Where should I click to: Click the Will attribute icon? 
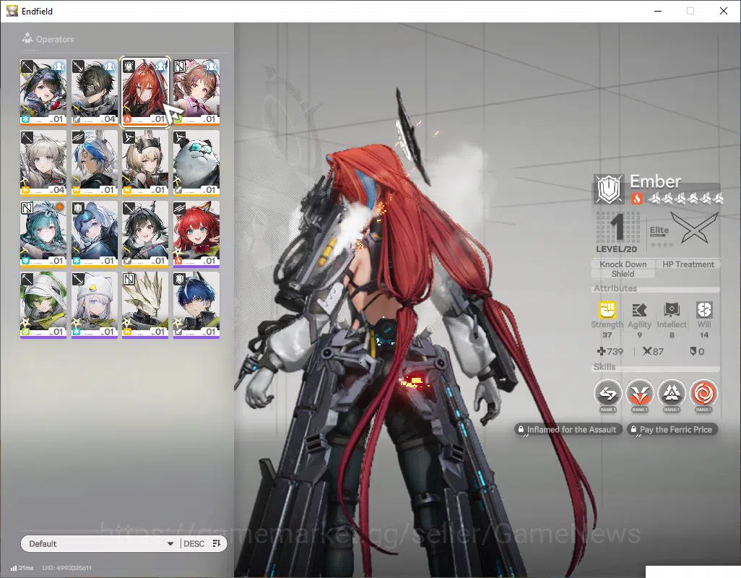[704, 310]
